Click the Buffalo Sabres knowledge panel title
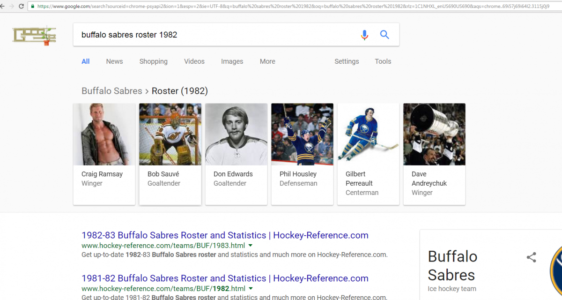The image size is (562, 300). (x=452, y=266)
